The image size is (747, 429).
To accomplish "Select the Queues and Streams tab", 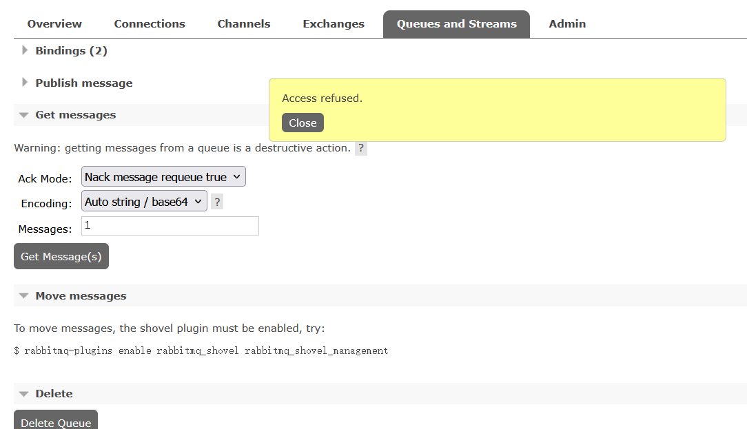I will pyautogui.click(x=456, y=24).
